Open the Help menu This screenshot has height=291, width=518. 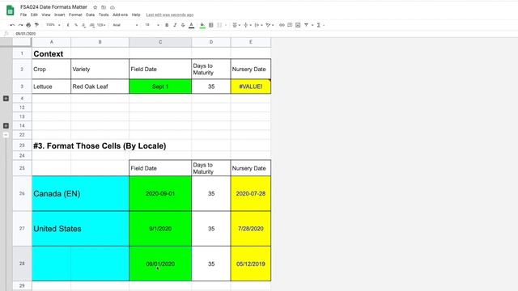click(x=136, y=15)
